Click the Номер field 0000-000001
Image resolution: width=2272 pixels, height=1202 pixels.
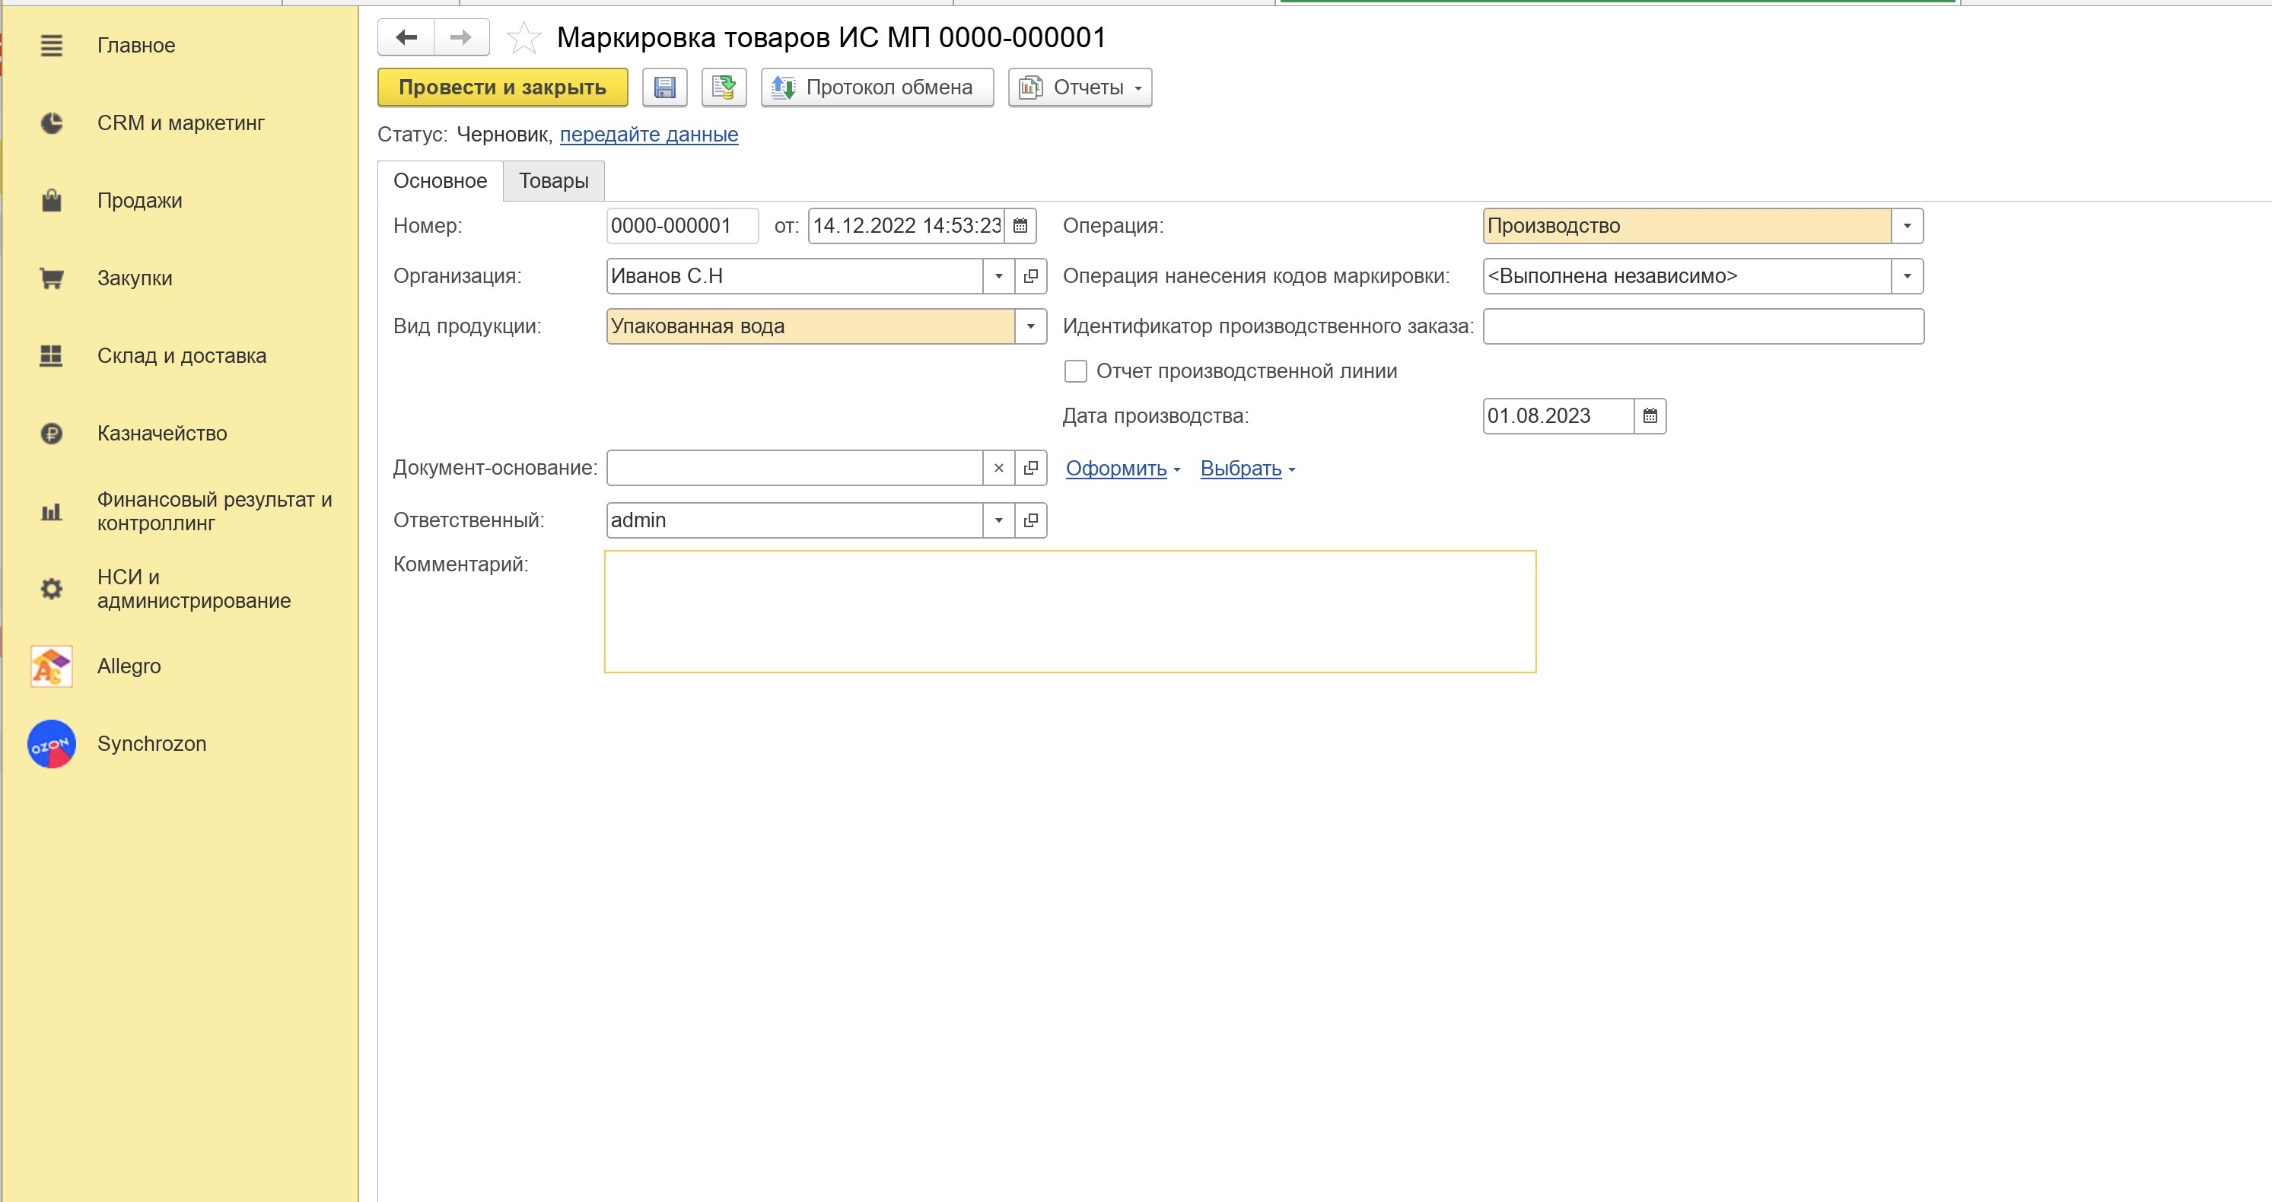click(683, 226)
